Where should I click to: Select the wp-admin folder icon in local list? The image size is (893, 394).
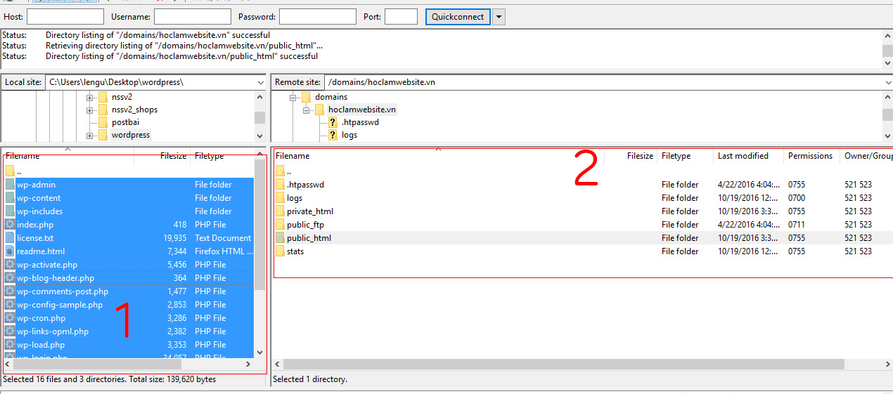10,185
